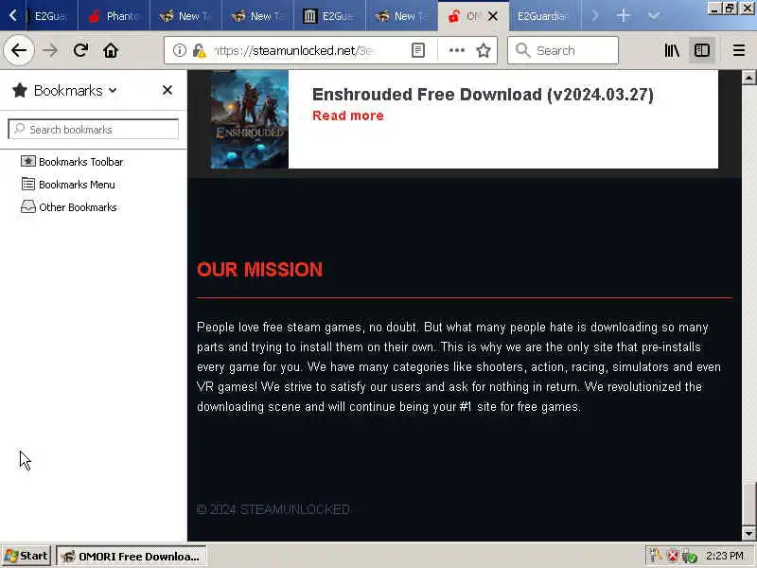757x568 pixels.
Task: Click the Read more link
Action: tap(348, 115)
